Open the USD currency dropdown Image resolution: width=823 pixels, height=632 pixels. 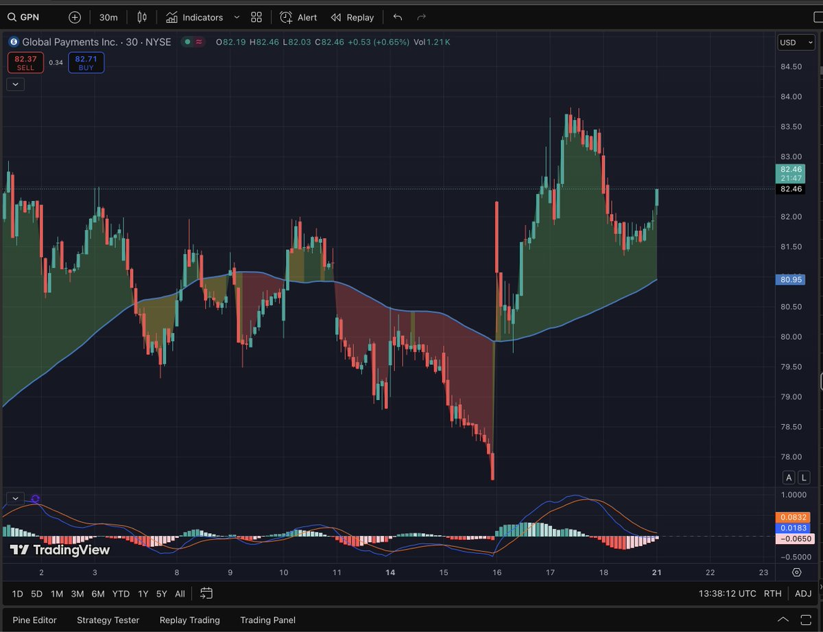point(796,43)
